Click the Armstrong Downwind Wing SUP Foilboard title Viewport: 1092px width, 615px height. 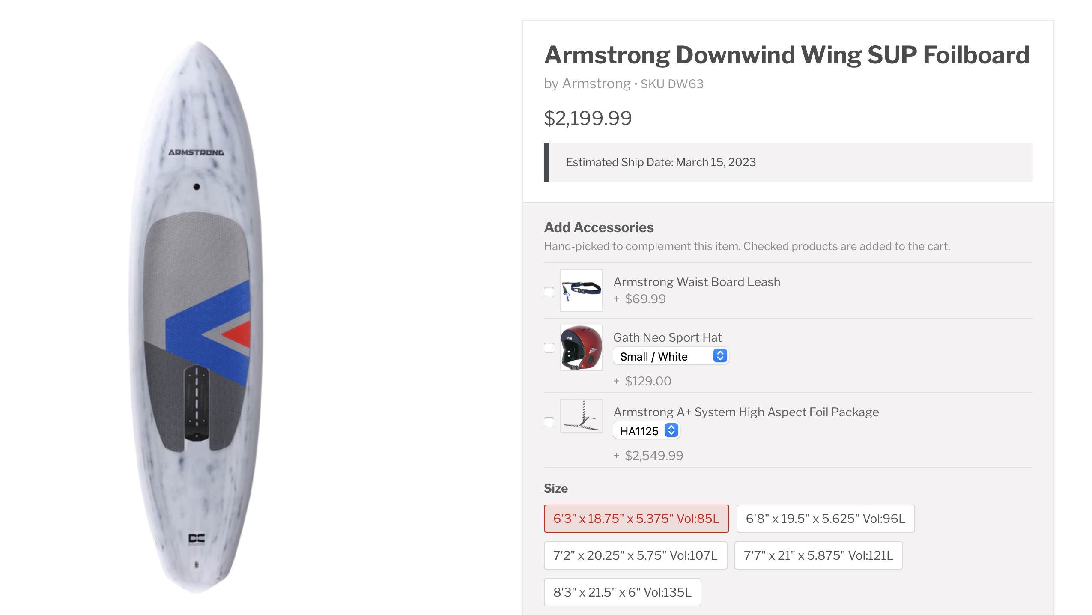[787, 55]
